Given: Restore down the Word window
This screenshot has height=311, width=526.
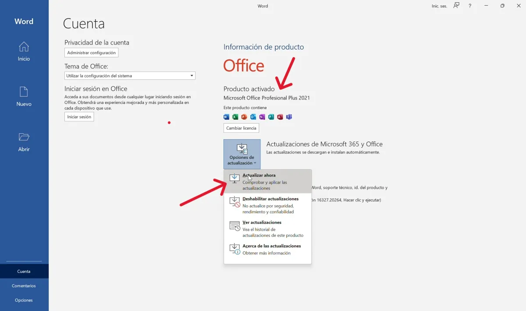Looking at the screenshot, I should (502, 6).
